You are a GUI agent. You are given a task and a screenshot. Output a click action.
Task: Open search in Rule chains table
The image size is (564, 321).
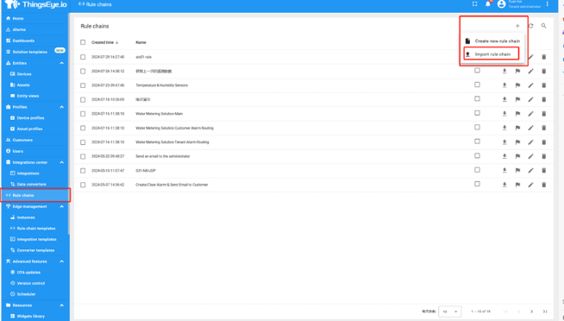click(x=543, y=26)
